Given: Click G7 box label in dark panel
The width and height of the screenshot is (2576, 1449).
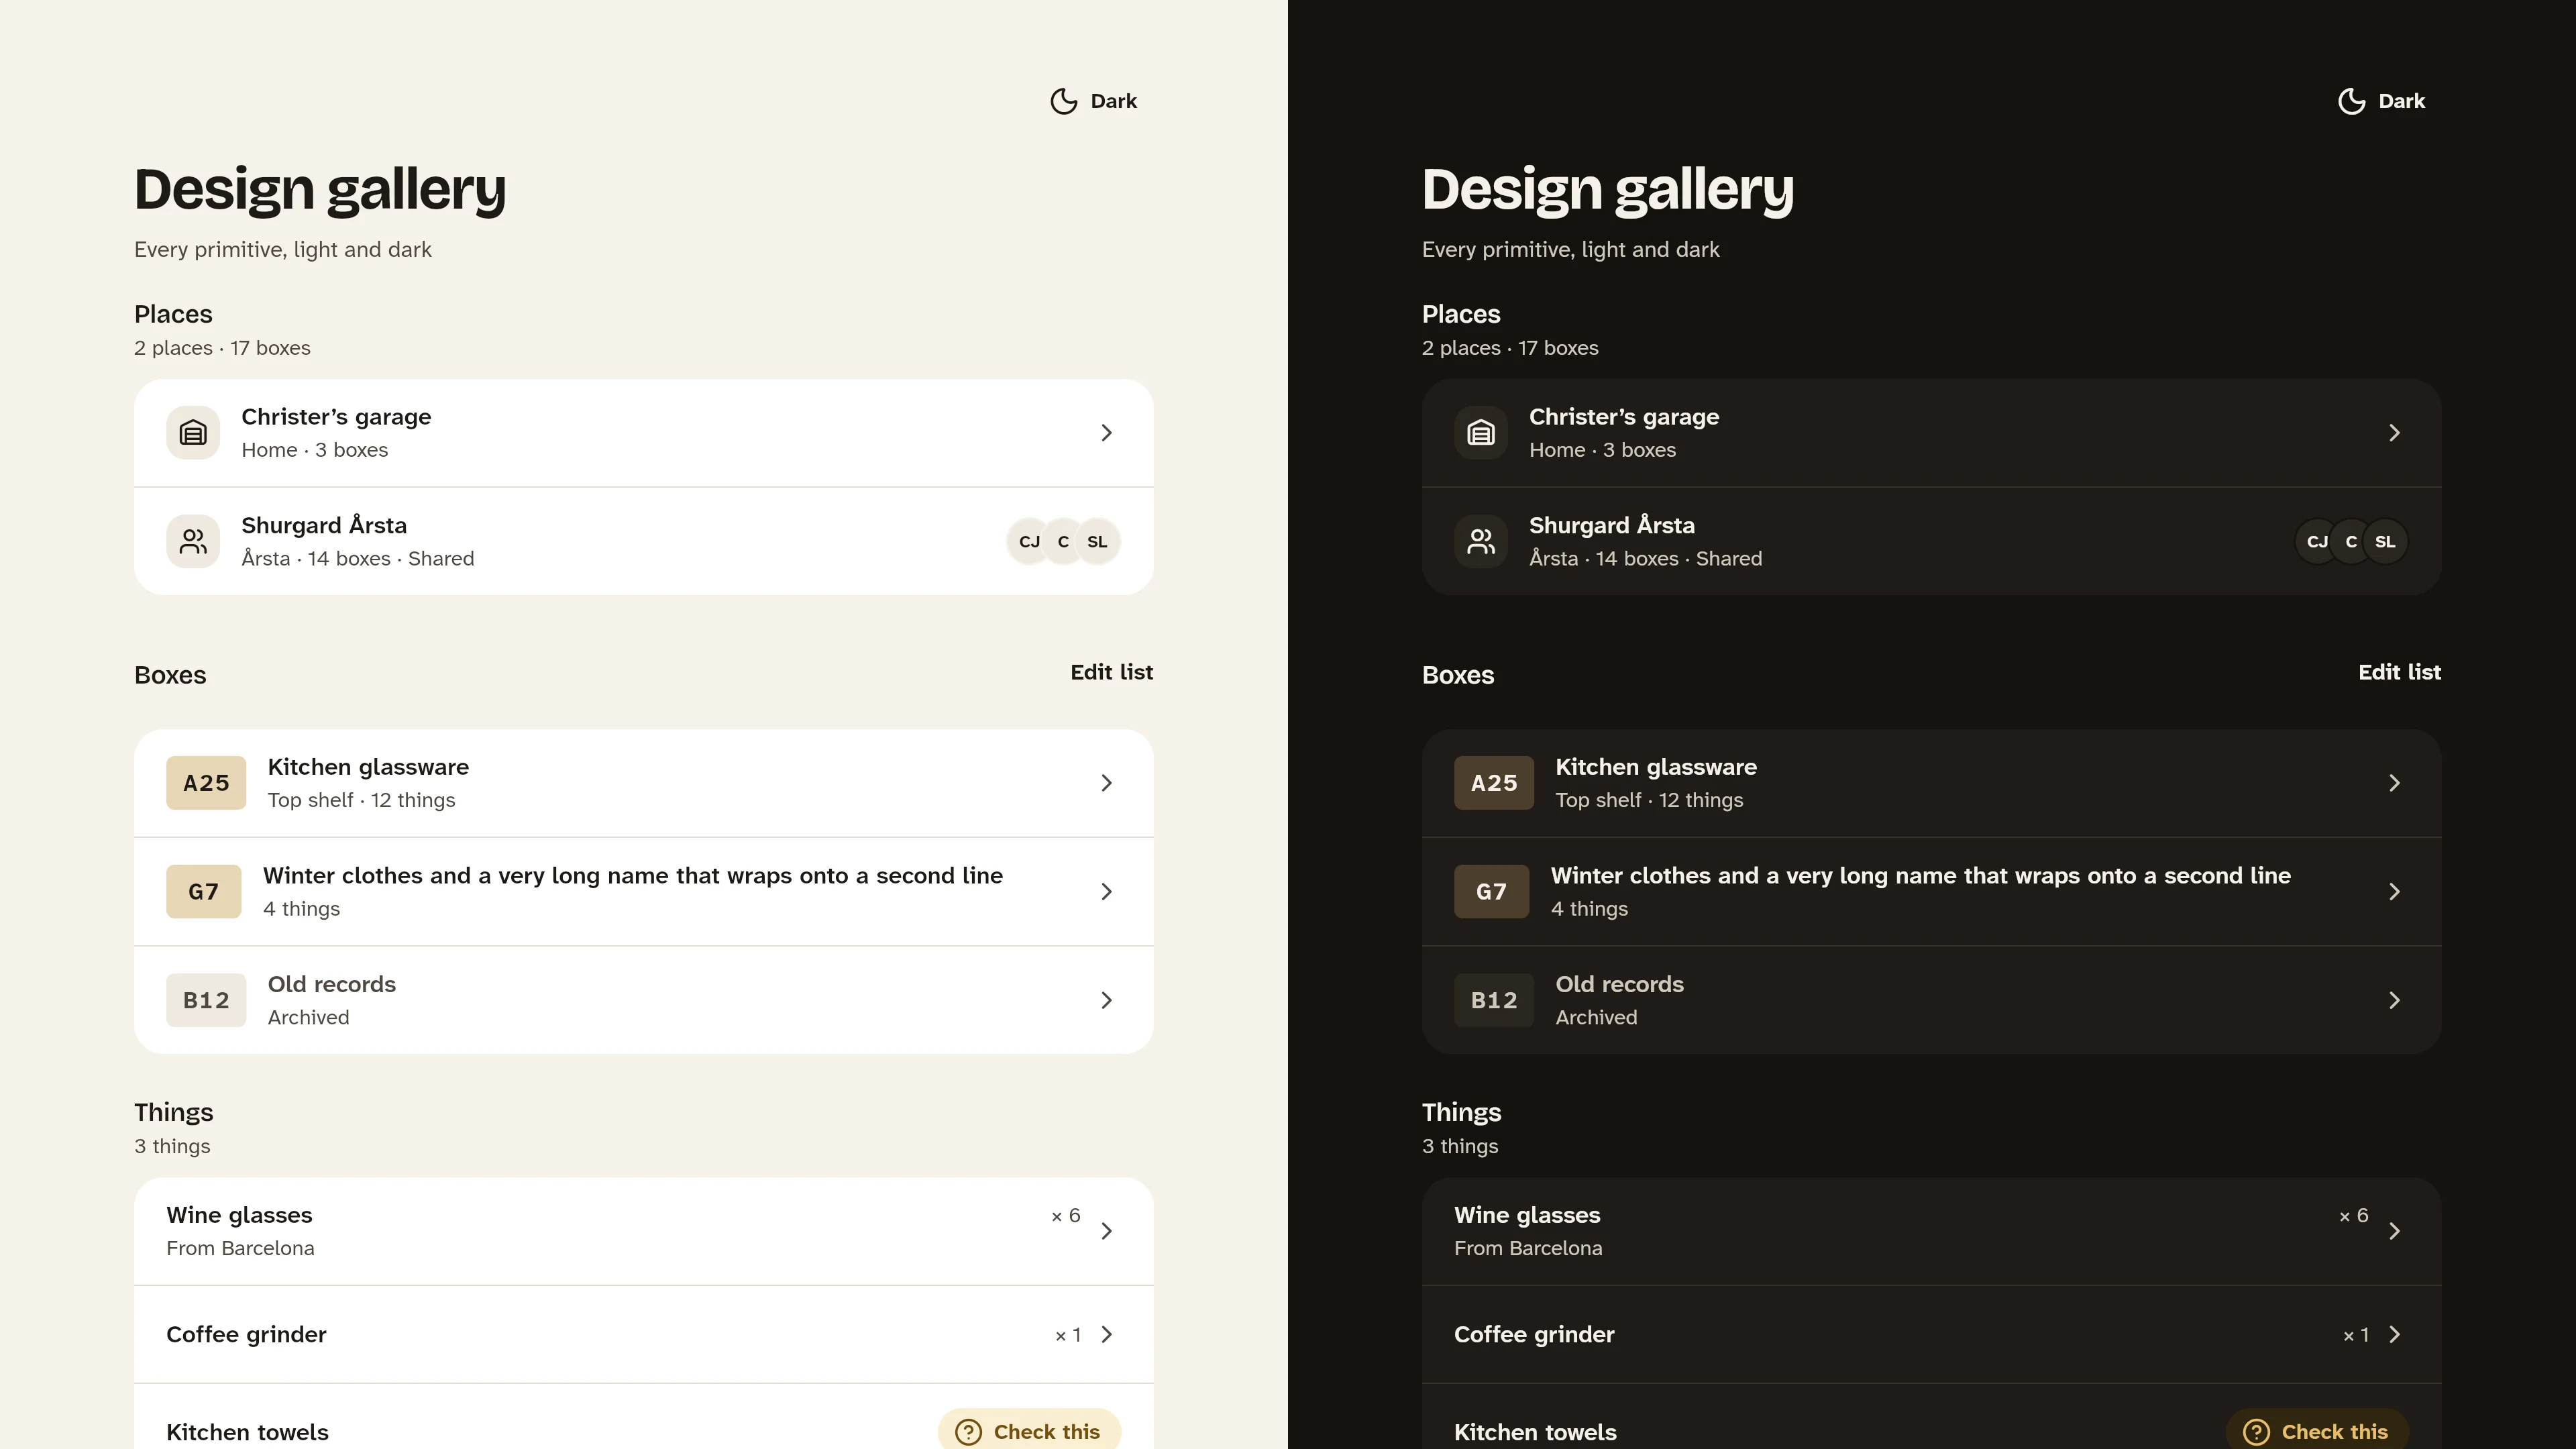Looking at the screenshot, I should click(1492, 892).
